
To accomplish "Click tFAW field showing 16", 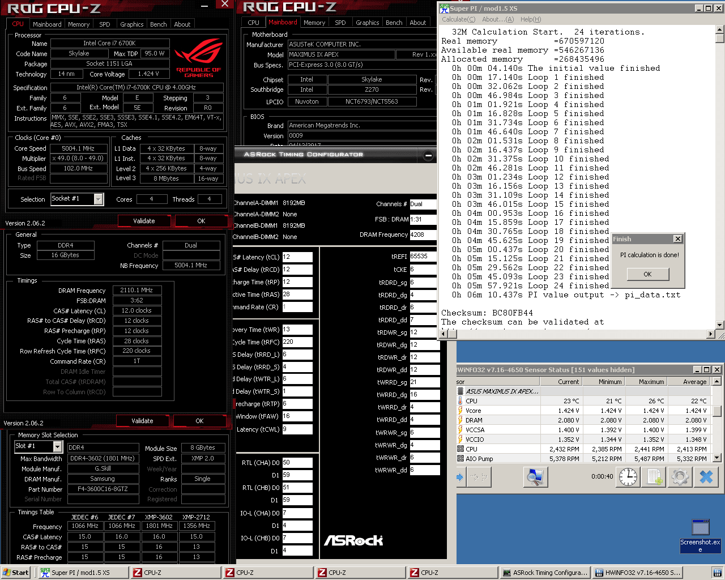I will pyautogui.click(x=297, y=416).
